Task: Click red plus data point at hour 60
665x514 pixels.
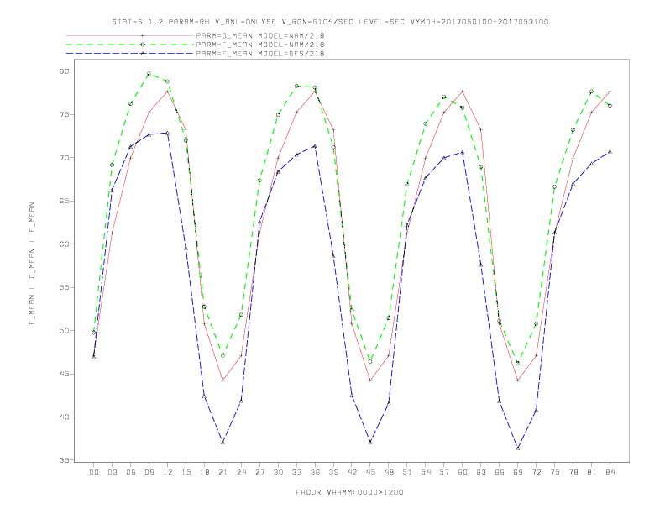Action: coord(463,92)
